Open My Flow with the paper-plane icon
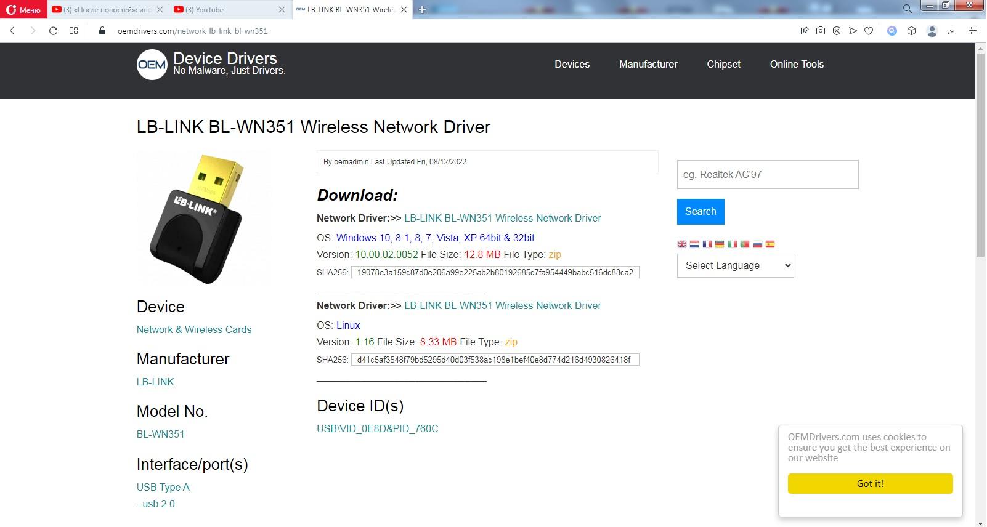 coord(853,31)
